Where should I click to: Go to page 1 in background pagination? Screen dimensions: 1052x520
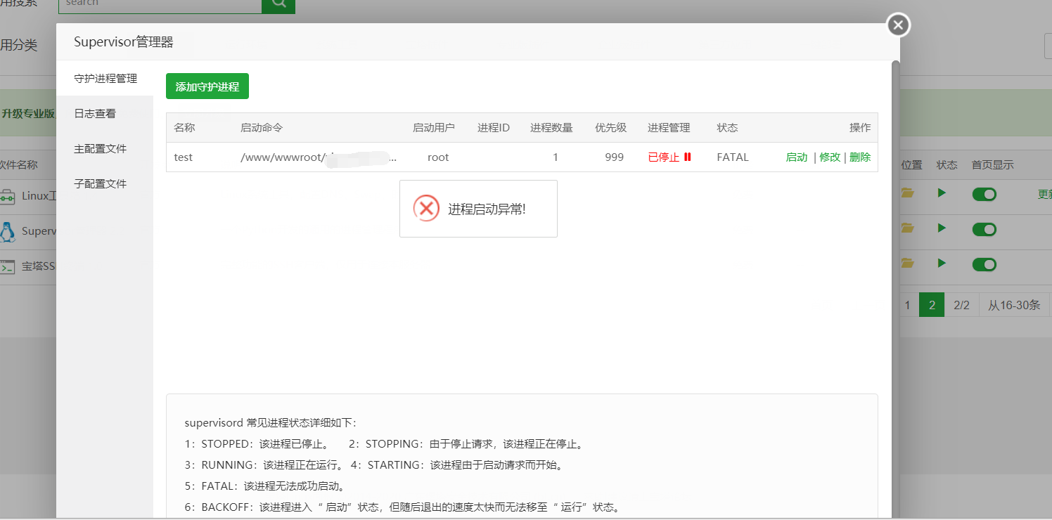(908, 305)
